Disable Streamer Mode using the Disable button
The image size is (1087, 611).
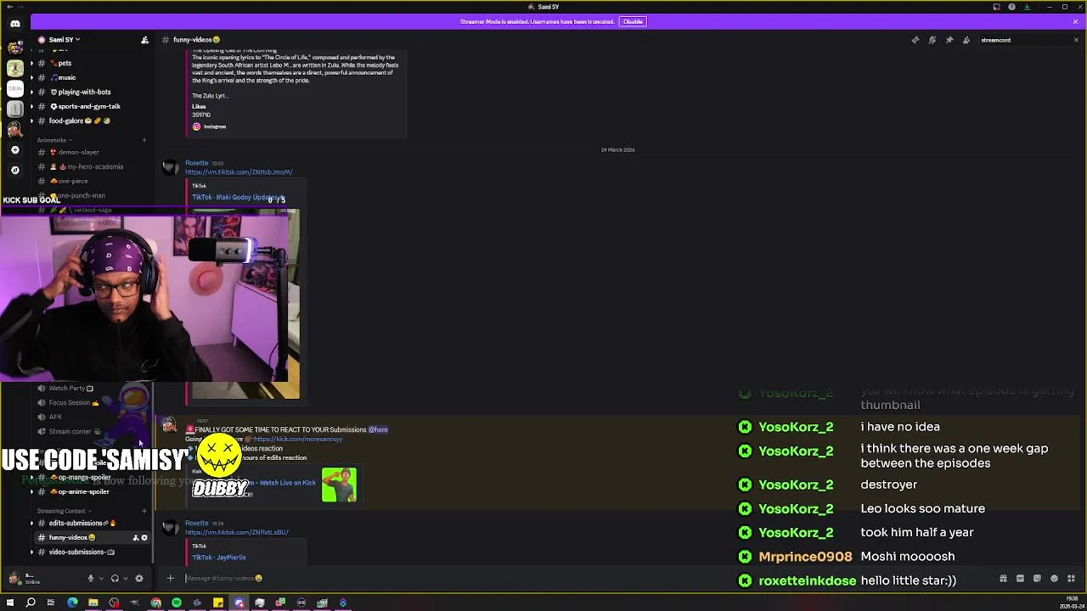[633, 21]
